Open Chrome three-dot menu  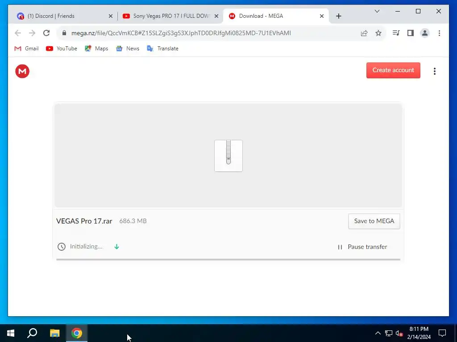tap(439, 33)
